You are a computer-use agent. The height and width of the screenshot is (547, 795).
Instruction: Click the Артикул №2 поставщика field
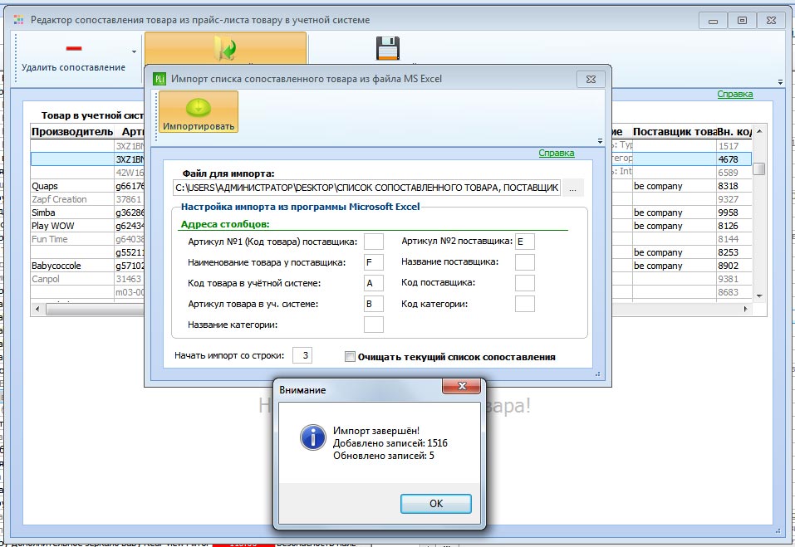525,242
